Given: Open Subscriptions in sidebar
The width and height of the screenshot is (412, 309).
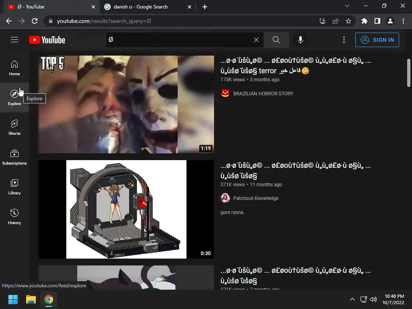Looking at the screenshot, I should click(14, 157).
